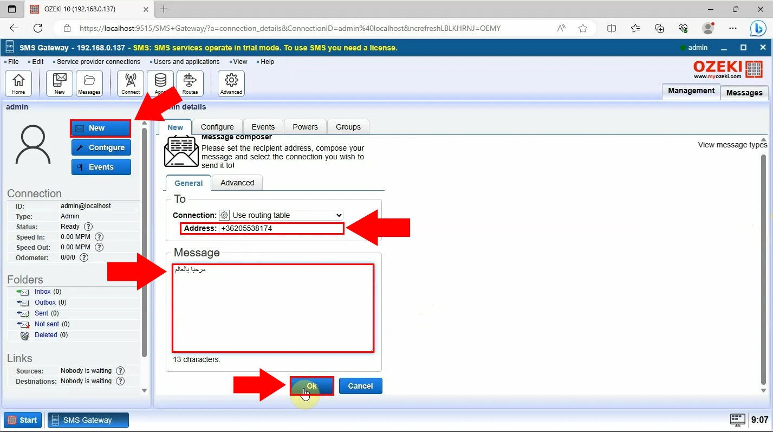Click the blue New button in sidebar
Viewport: 773px width, 432px height.
coord(101,128)
